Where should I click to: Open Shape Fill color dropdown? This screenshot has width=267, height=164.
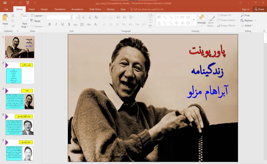(x=225, y=15)
